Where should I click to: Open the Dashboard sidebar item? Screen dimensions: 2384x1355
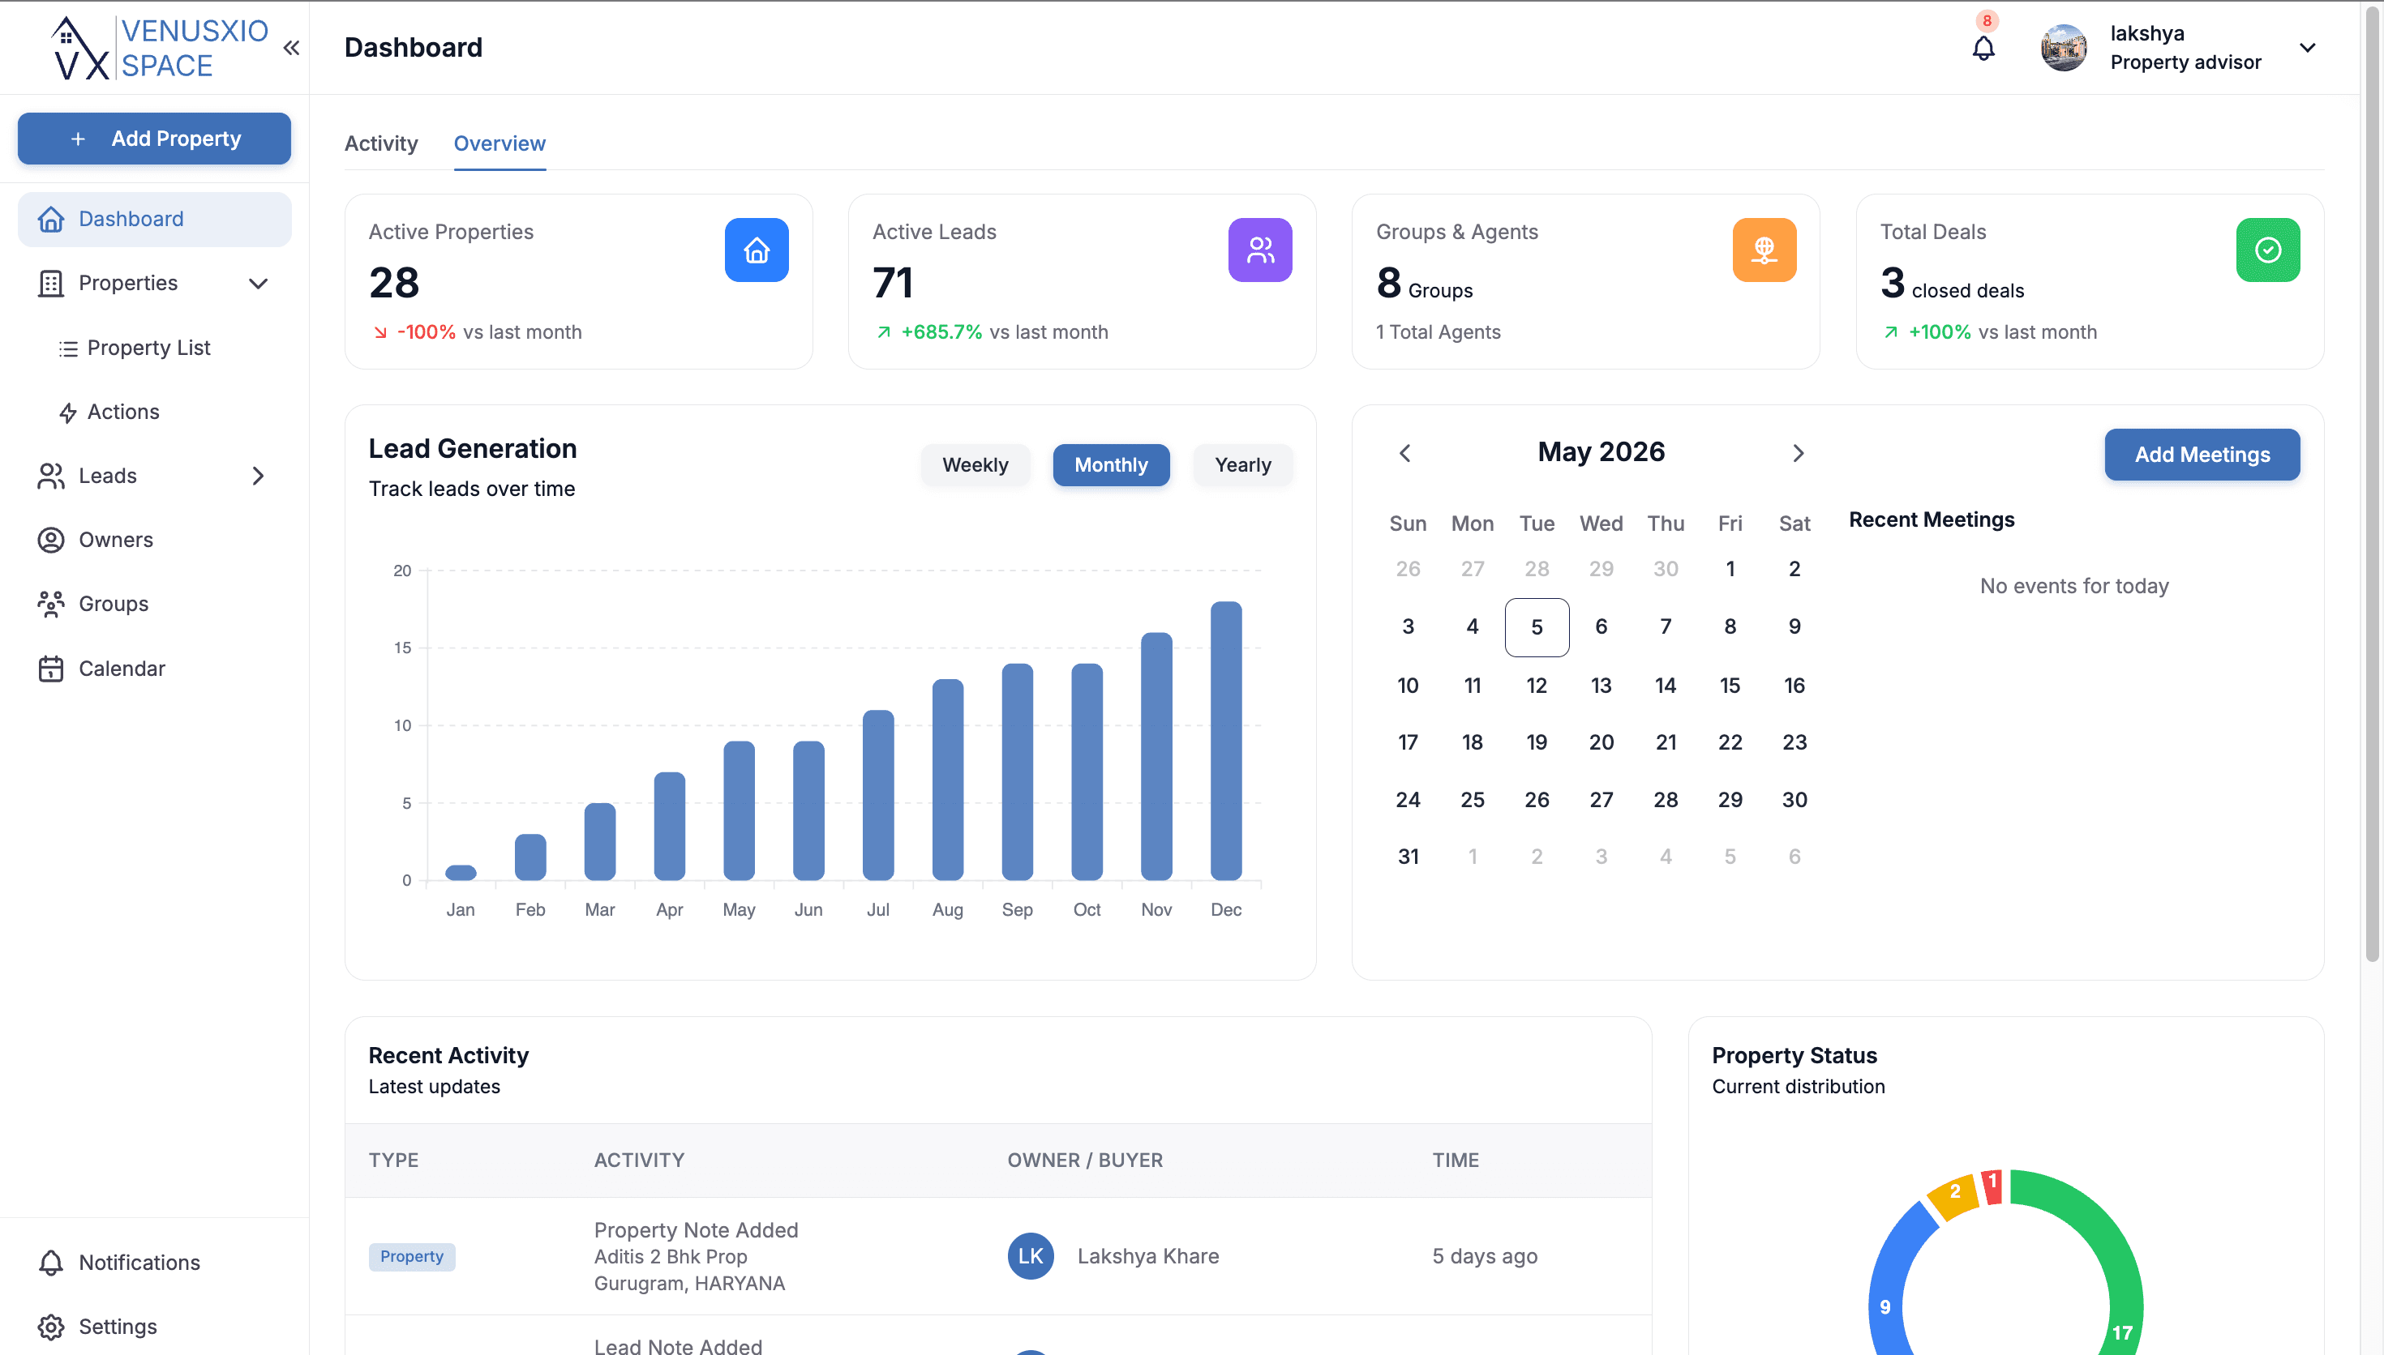[x=155, y=219]
